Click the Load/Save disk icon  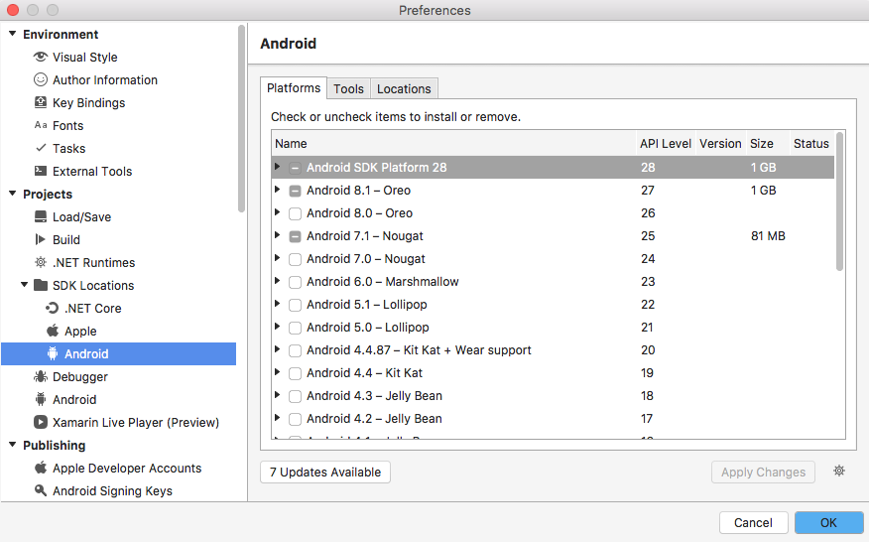[41, 216]
